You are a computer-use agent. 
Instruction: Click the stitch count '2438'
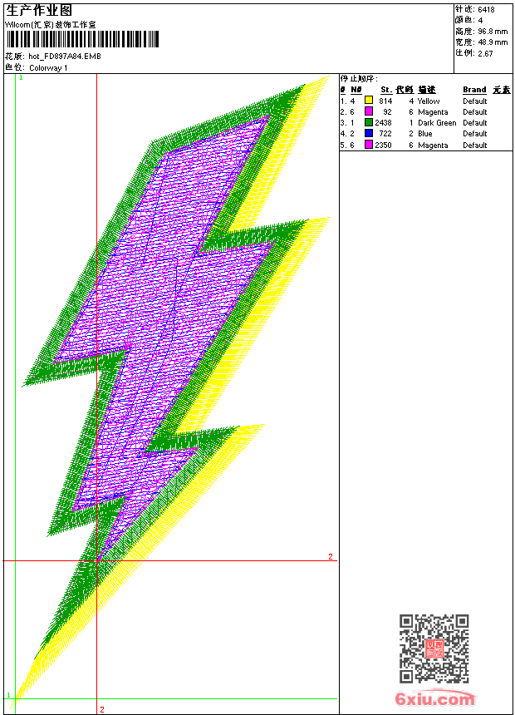(x=383, y=123)
